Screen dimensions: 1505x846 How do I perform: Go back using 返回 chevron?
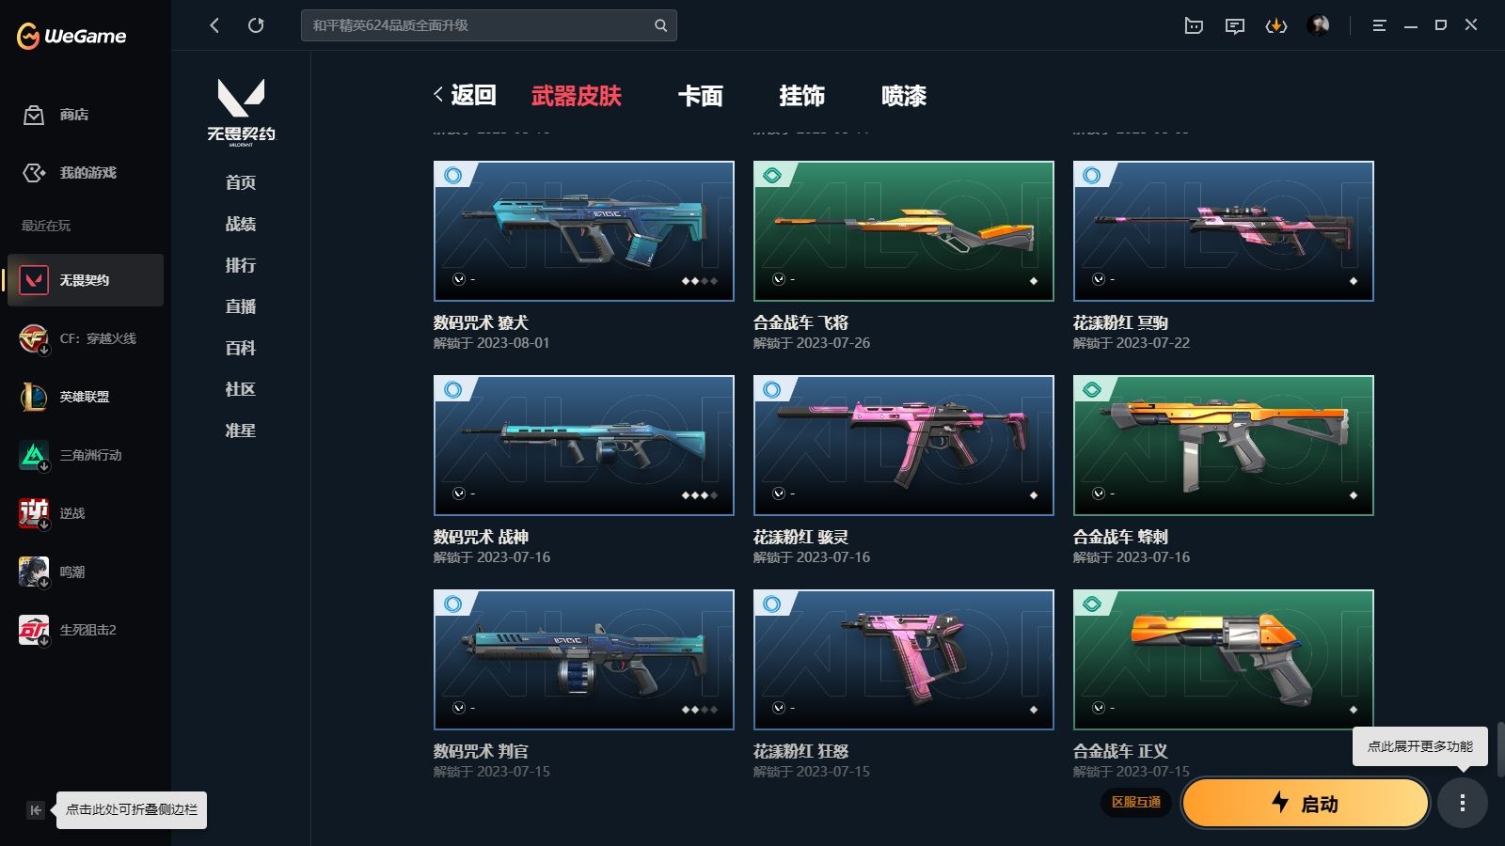(465, 95)
